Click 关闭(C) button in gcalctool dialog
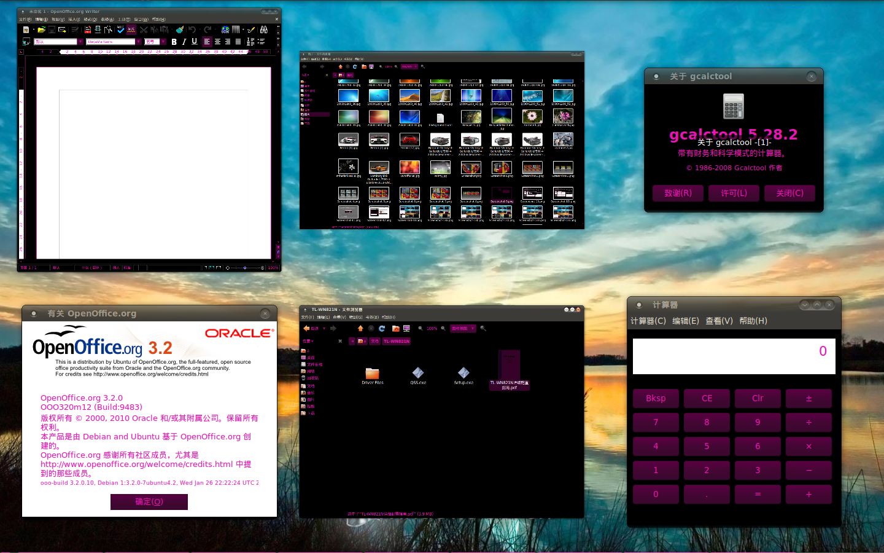The width and height of the screenshot is (884, 553). click(789, 193)
